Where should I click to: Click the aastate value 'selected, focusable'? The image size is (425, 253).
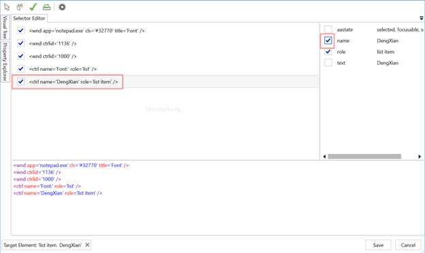point(400,29)
